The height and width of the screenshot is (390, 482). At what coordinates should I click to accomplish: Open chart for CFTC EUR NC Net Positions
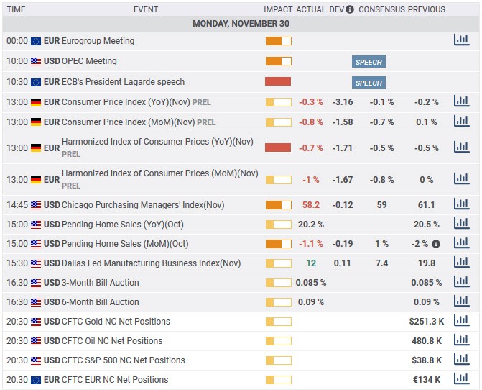coord(461,378)
